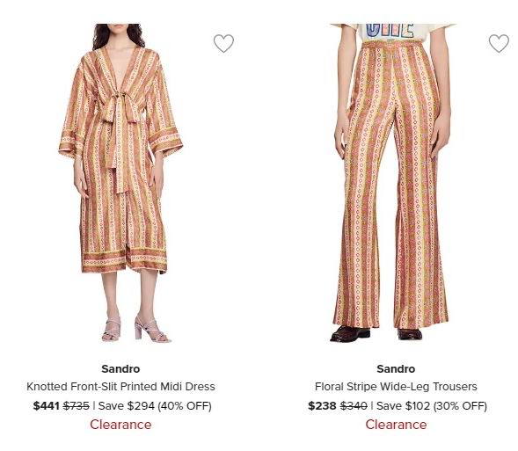The width and height of the screenshot is (518, 451).
Task: Select the $441 sale price of the dress
Action: pyautogui.click(x=46, y=406)
